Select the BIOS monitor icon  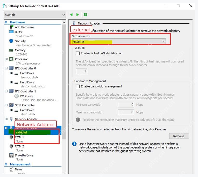tap(11, 32)
